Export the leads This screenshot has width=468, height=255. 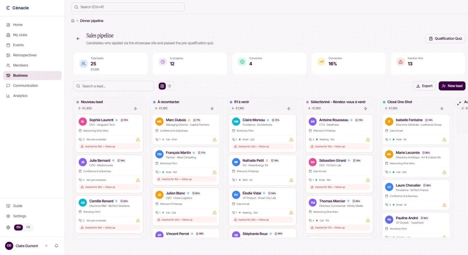pyautogui.click(x=424, y=86)
